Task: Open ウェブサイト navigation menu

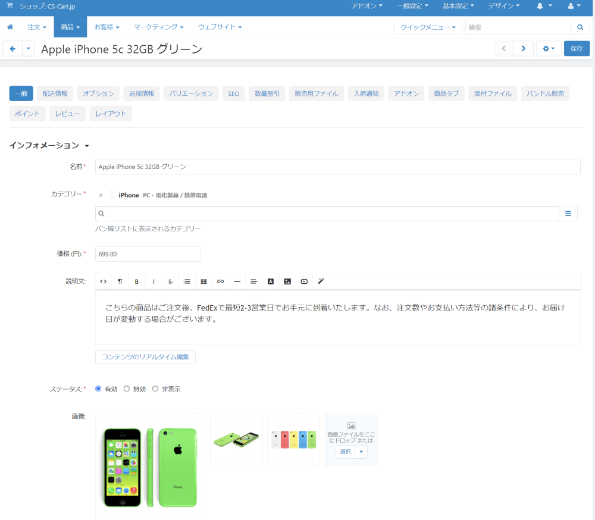Action: coord(220,27)
